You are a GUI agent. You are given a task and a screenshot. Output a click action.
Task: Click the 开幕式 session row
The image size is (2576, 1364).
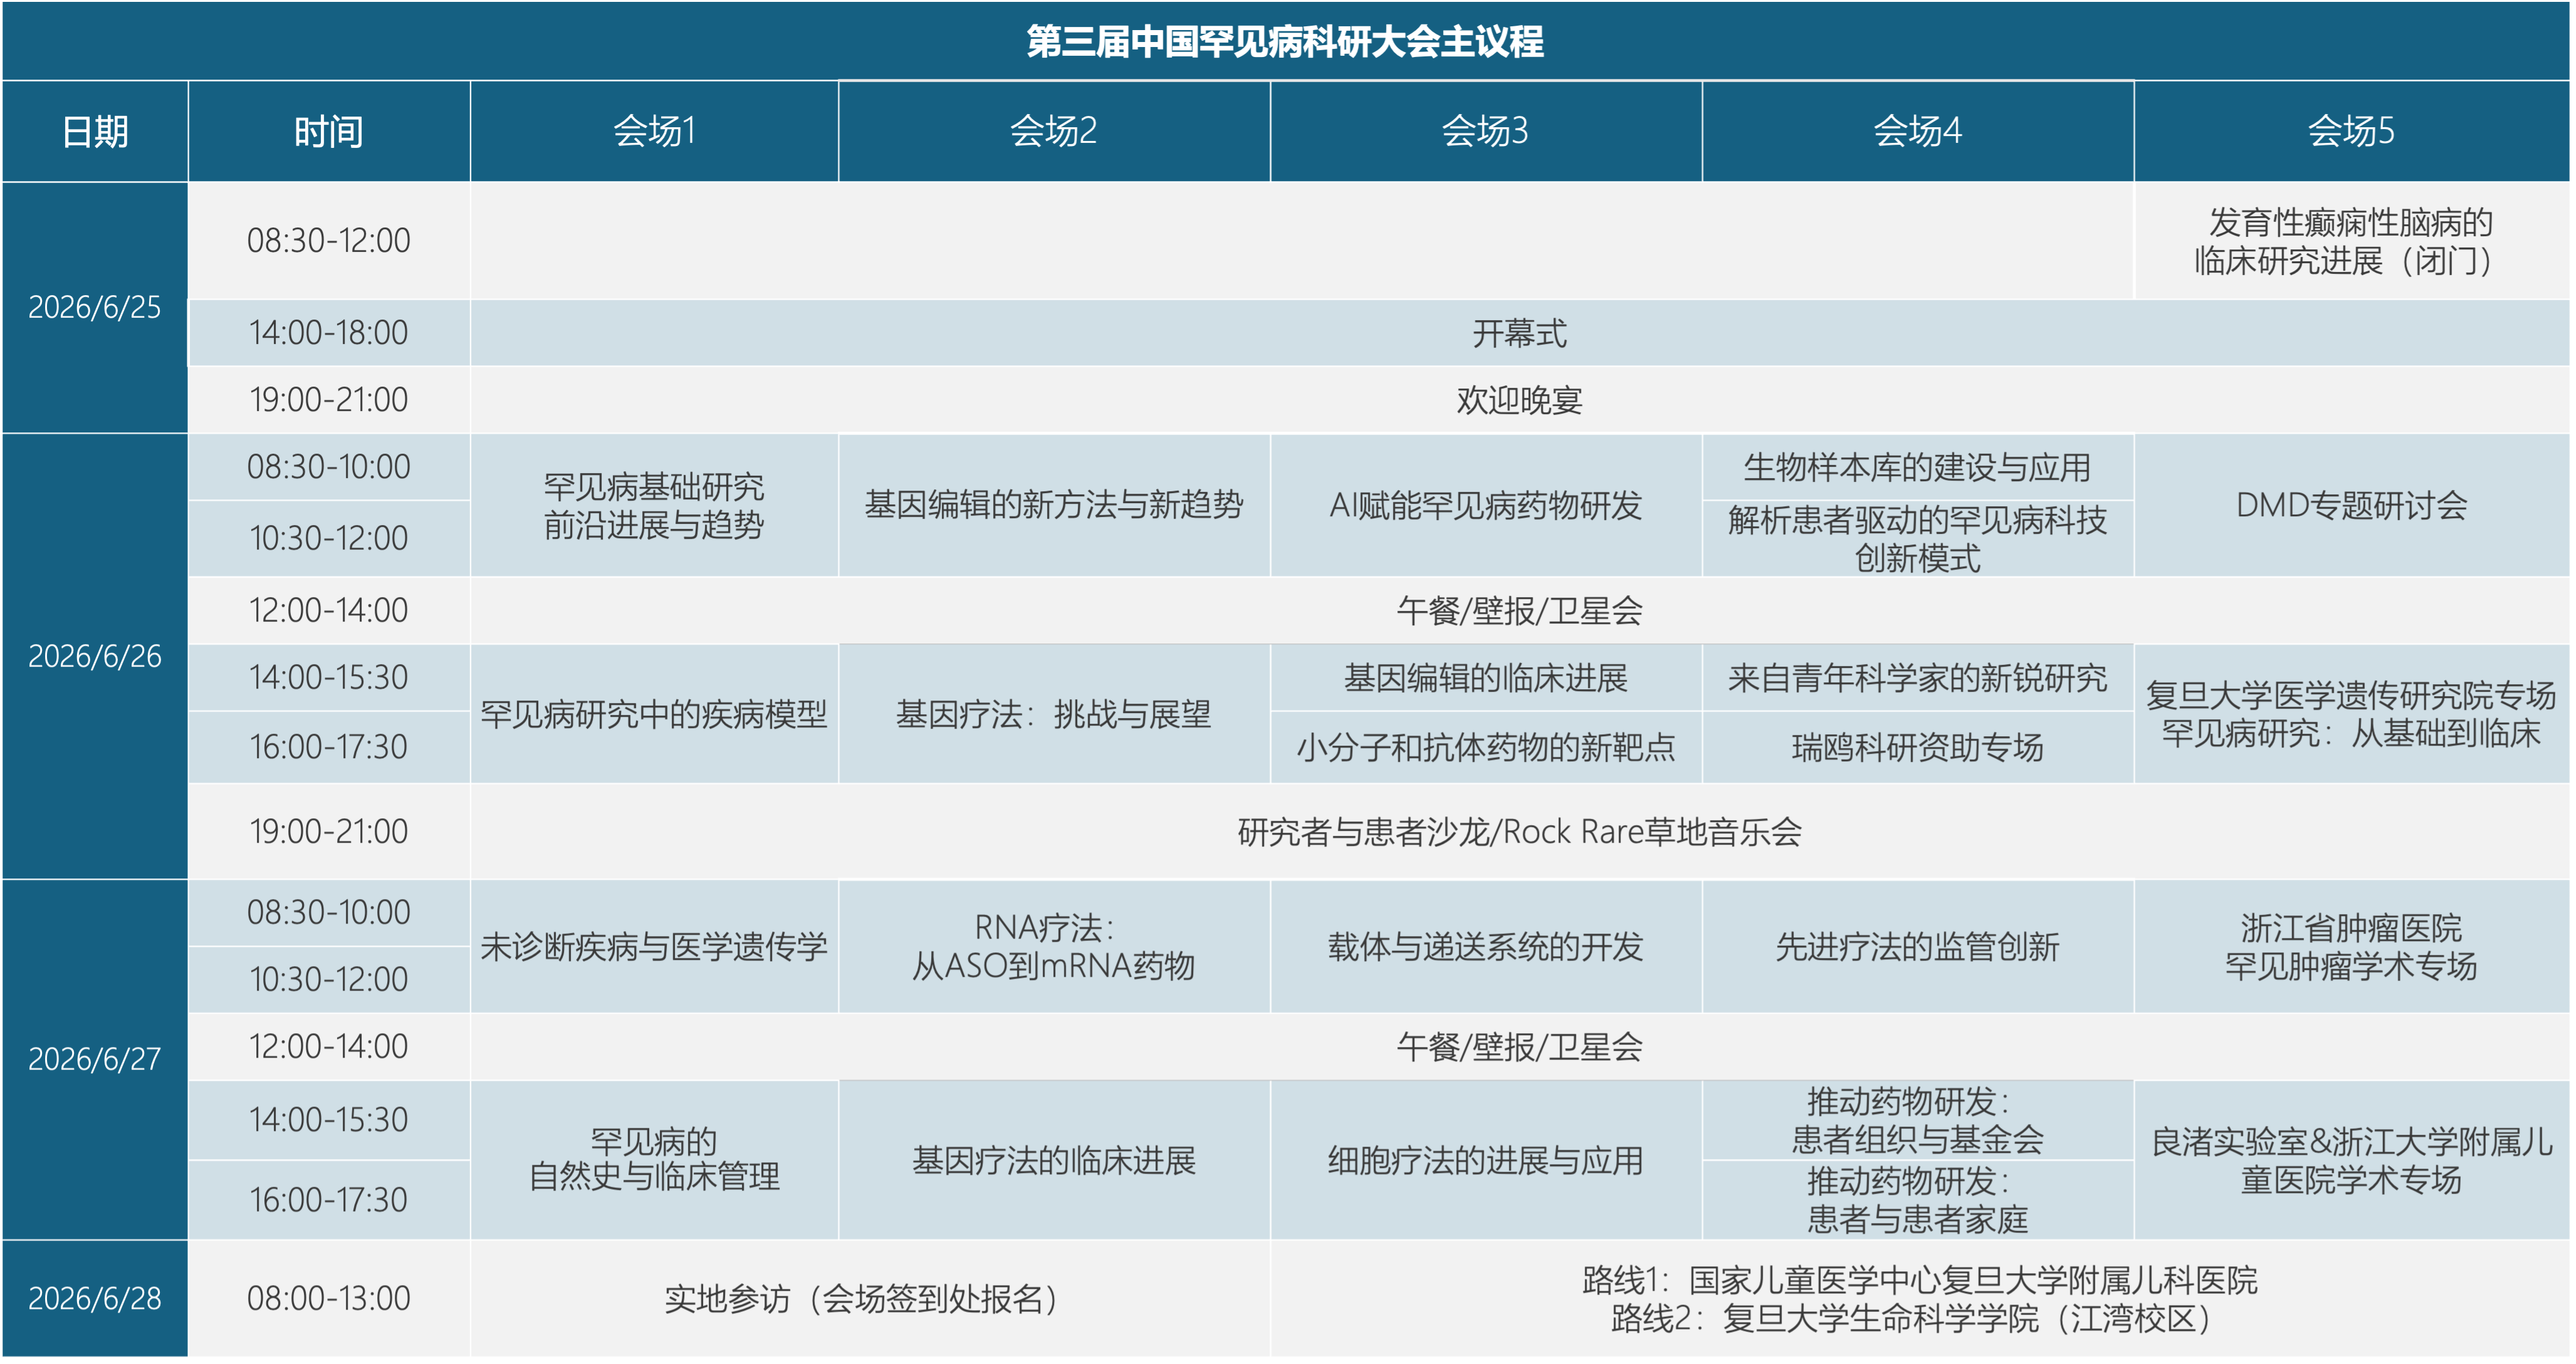tap(1520, 333)
